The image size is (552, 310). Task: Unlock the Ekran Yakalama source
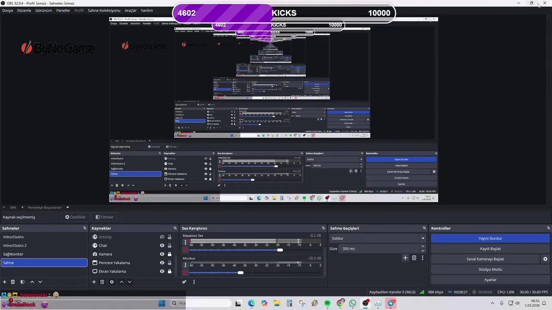[x=169, y=271]
